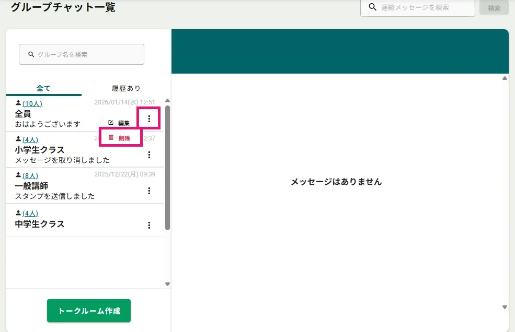Viewport: 515px width, 332px height.
Task: Open the three-dot menu for 全員 group
Action: click(149, 119)
